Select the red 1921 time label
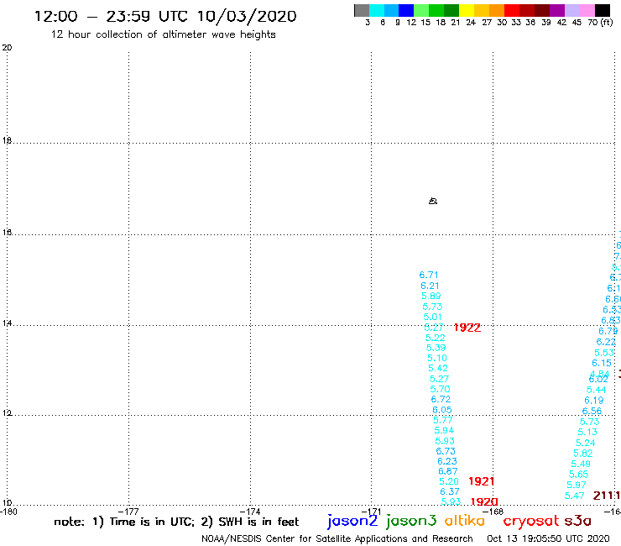This screenshot has width=621, height=546. coord(481,481)
